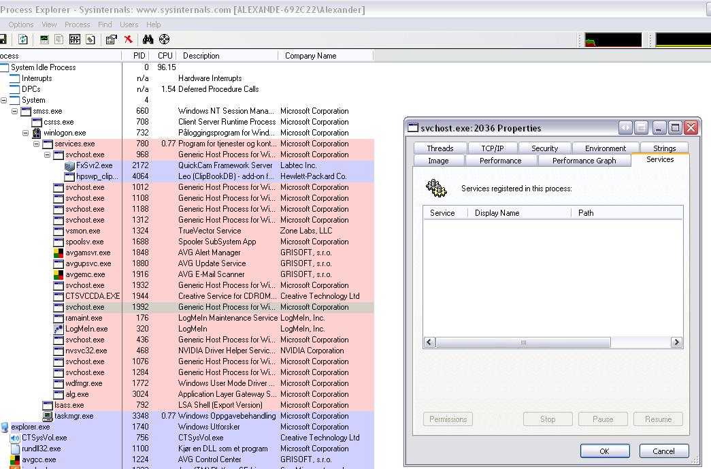The height and width of the screenshot is (469, 711).
Task: Click the services list scroll right arrow
Action: (676, 342)
